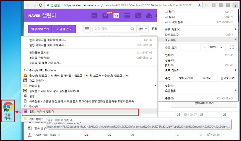The height and width of the screenshot is (141, 241).
Task: Select 새 시크릿 창(I) menu item
Action: pos(198,22)
